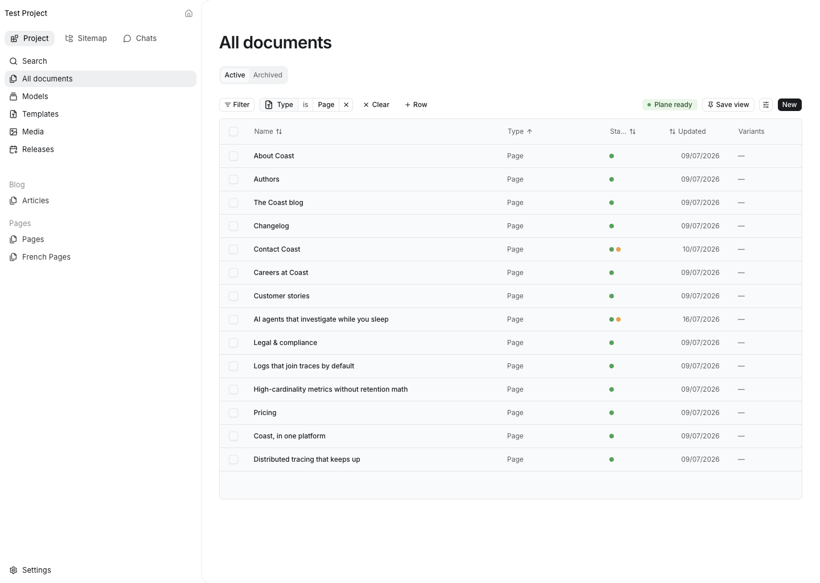Click status dots for AI agents row
Screen dimensions: 820x583
(615, 319)
